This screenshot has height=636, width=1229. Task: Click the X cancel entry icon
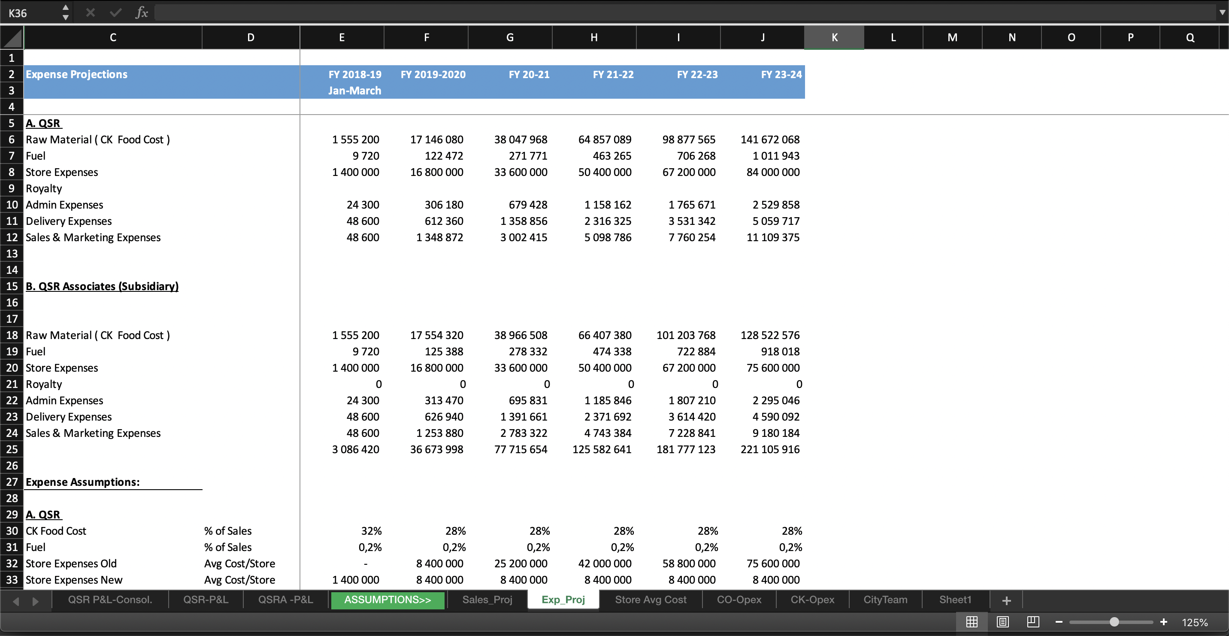tap(90, 12)
